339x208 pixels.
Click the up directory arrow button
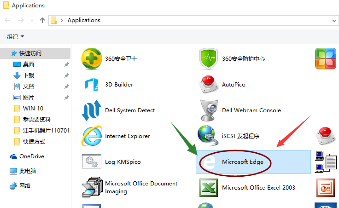(x=42, y=20)
